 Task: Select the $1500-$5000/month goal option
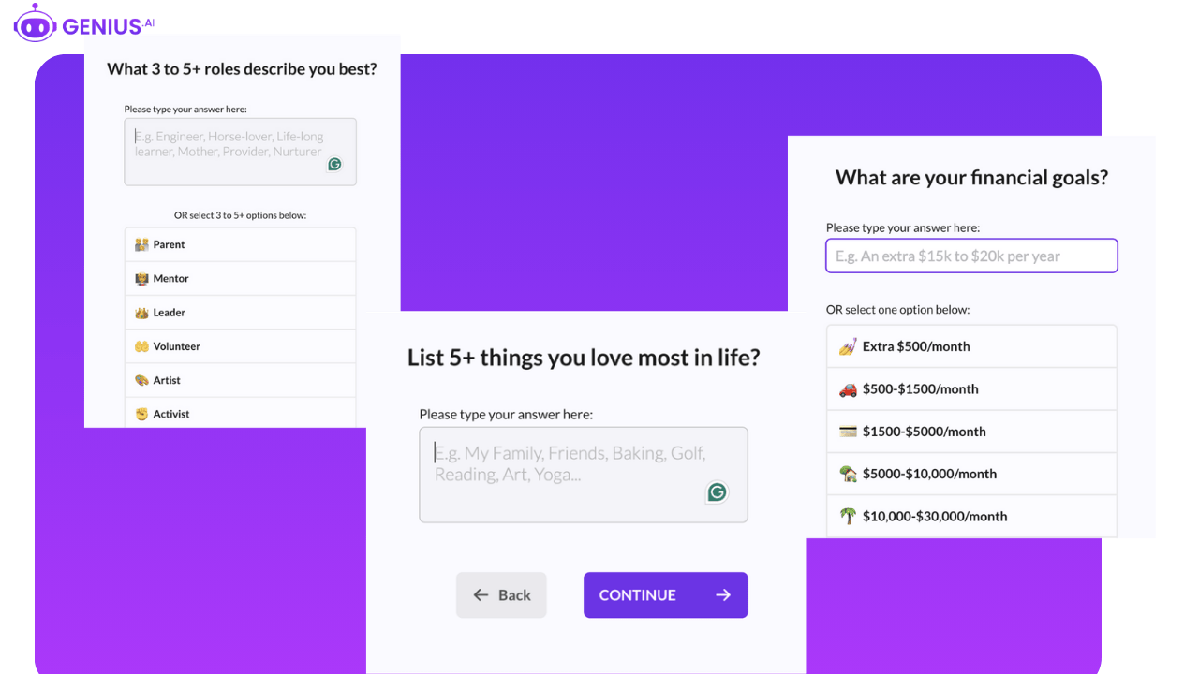pyautogui.click(x=971, y=432)
